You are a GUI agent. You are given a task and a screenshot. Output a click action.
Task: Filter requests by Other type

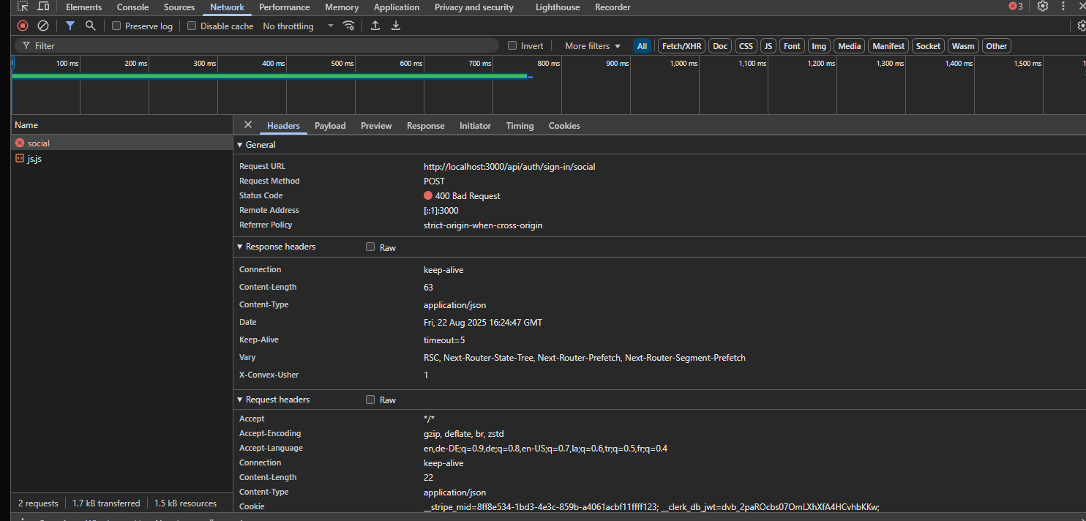[996, 46]
